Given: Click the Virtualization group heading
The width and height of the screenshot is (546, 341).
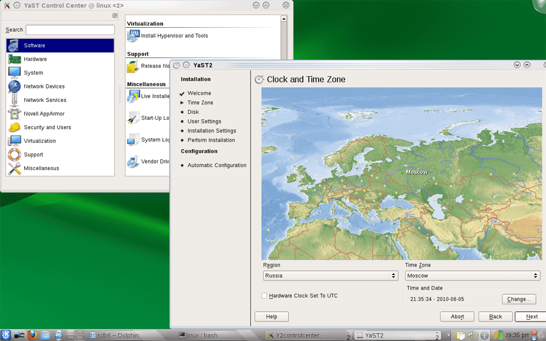Looking at the screenshot, I should tap(145, 24).
